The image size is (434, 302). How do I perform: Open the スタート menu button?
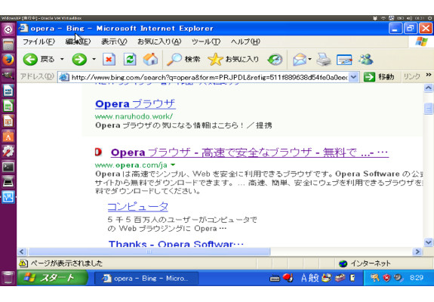[52, 278]
